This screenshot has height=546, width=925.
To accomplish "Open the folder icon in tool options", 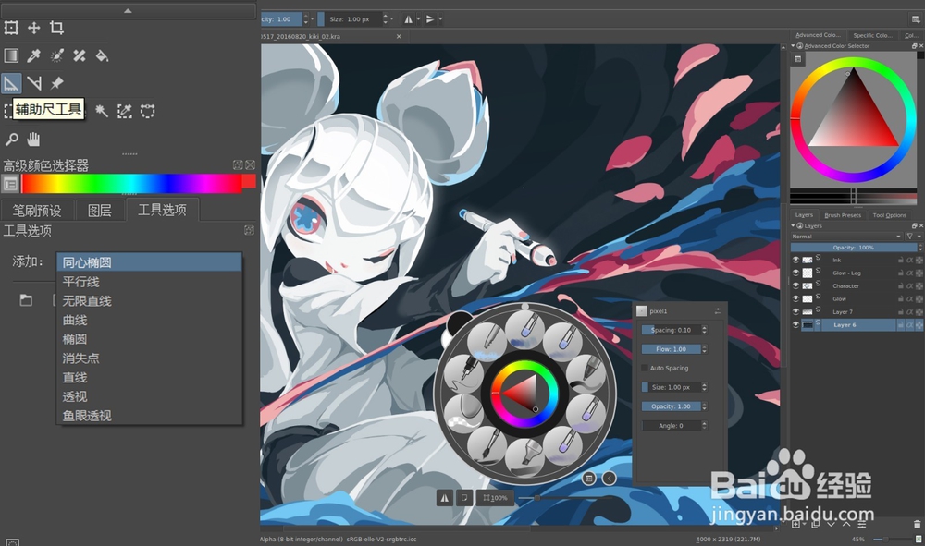I will coord(26,300).
